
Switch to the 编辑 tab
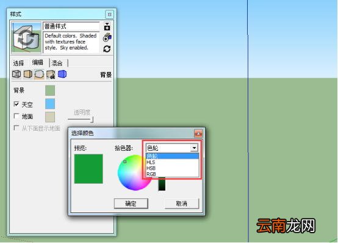38,63
